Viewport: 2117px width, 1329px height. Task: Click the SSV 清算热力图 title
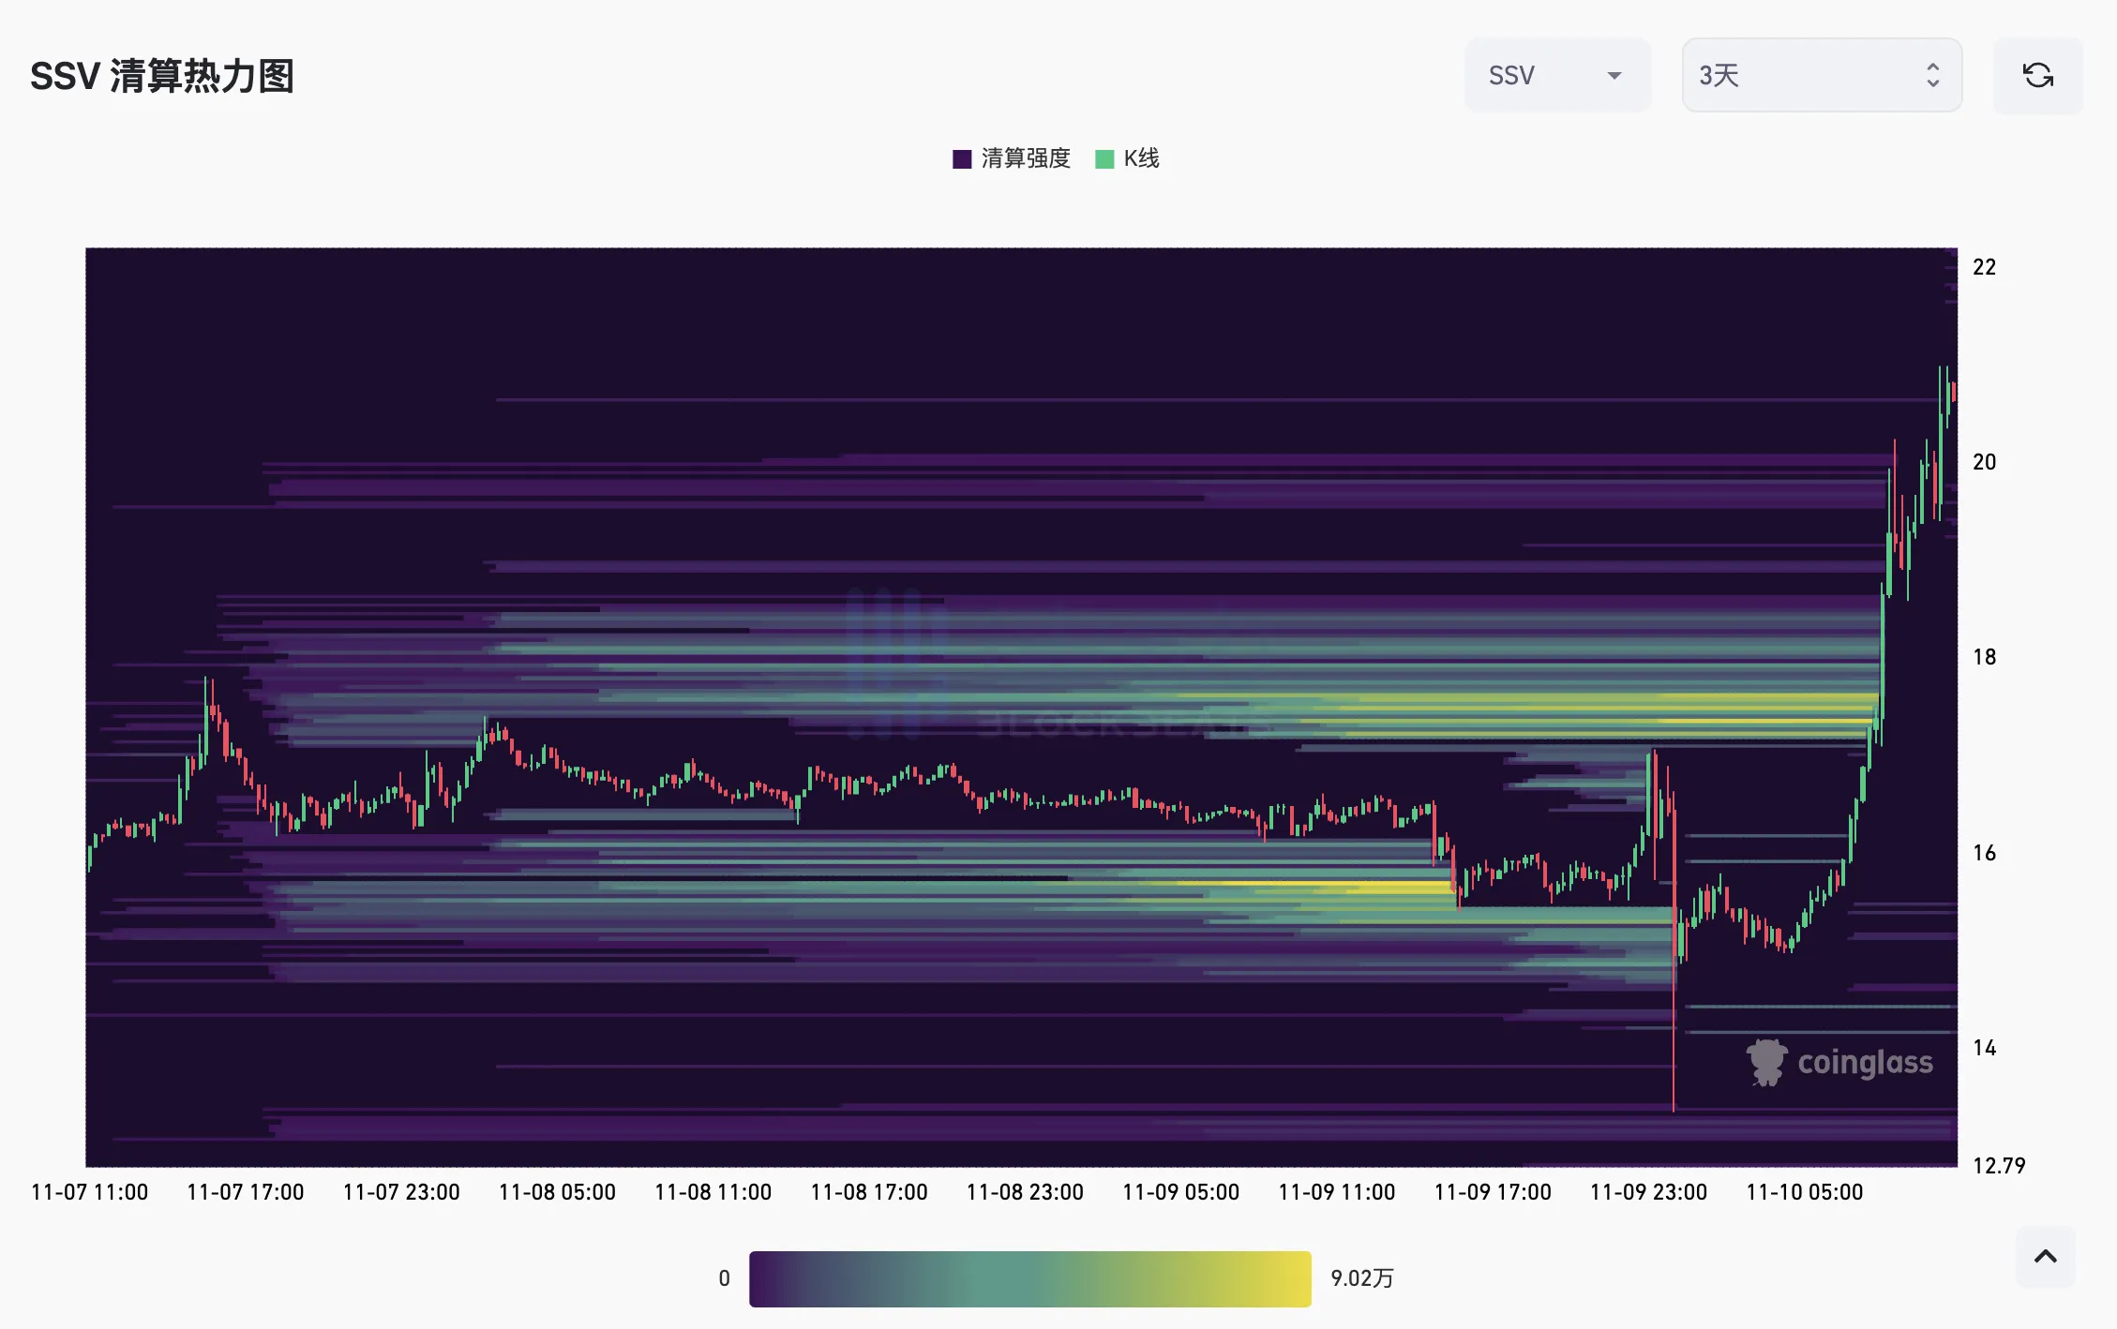point(162,76)
